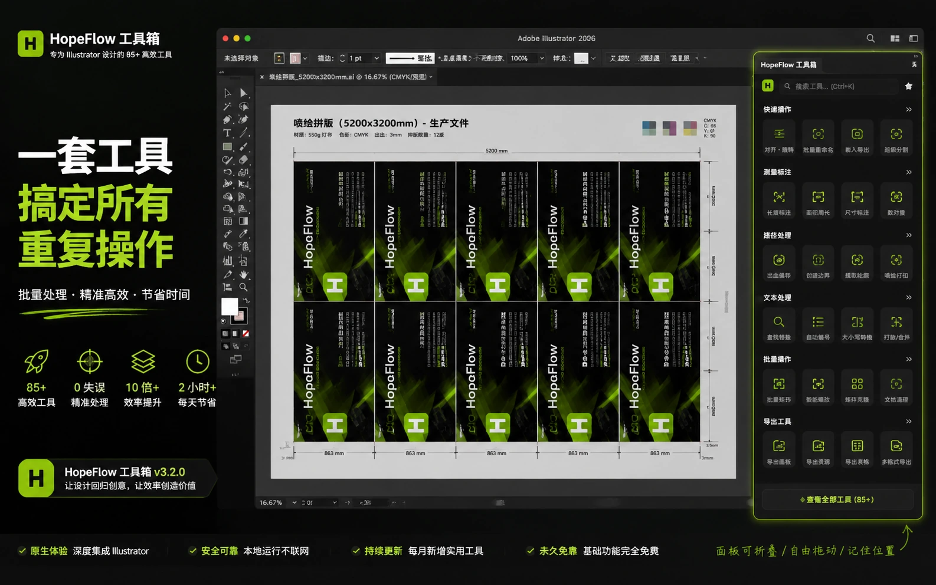Click the stroke profile line preview
The width and height of the screenshot is (936, 585).
point(410,58)
